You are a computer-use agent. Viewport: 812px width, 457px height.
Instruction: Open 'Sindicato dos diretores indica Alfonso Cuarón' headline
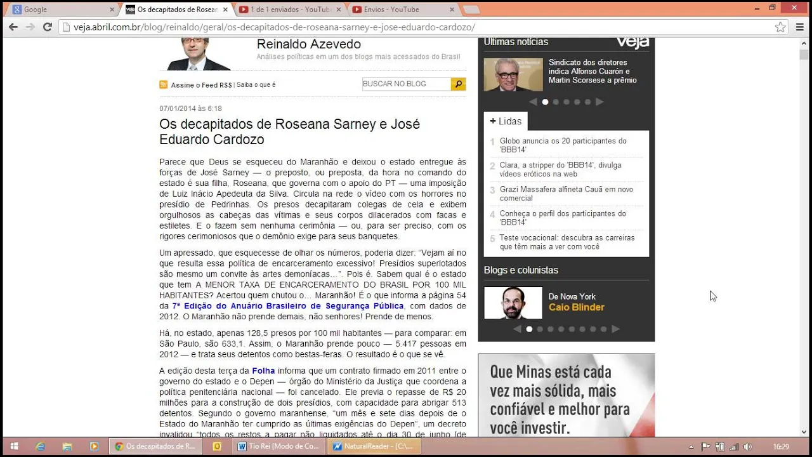[593, 71]
